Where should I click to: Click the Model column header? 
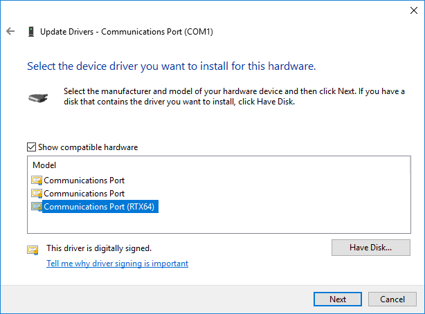[44, 165]
